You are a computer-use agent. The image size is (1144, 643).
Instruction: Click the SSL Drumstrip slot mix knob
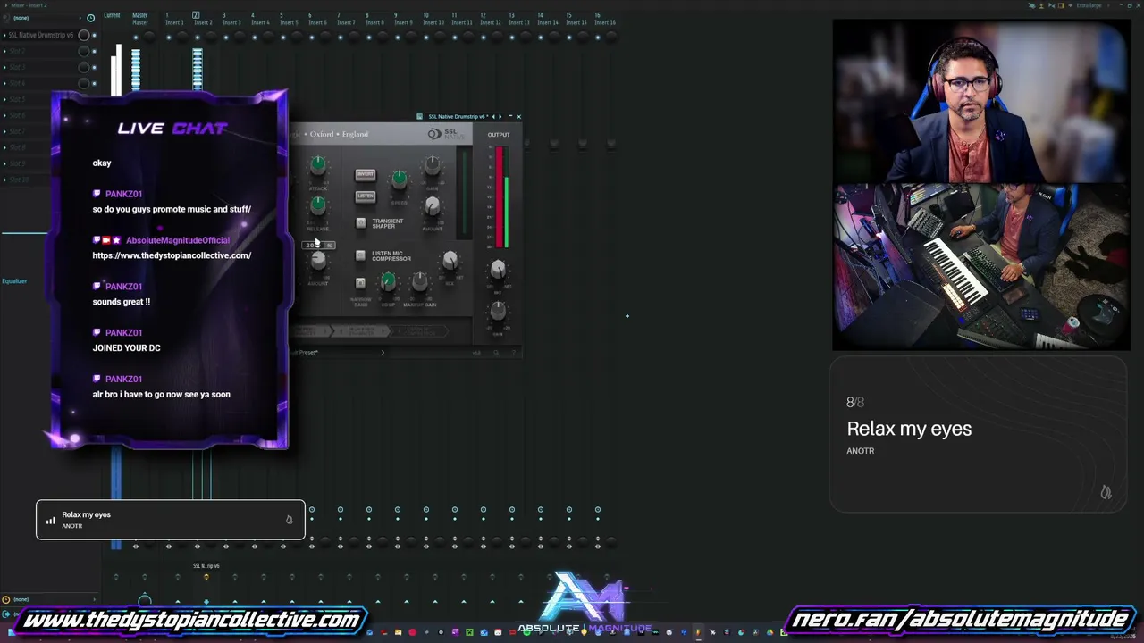coord(83,35)
